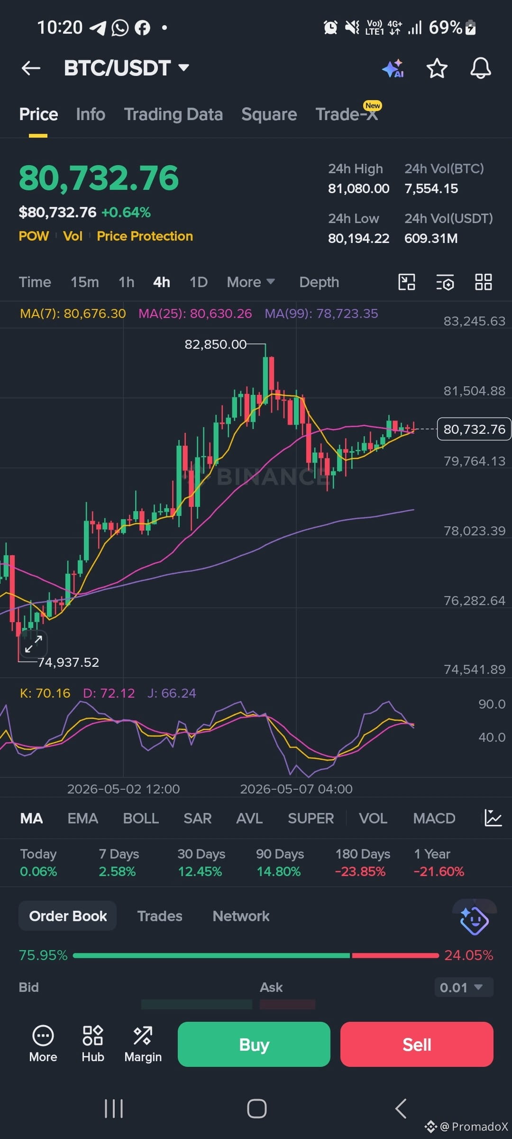Tap the large 80,732.76 price
Screen dimensions: 512x1139
[x=99, y=178]
